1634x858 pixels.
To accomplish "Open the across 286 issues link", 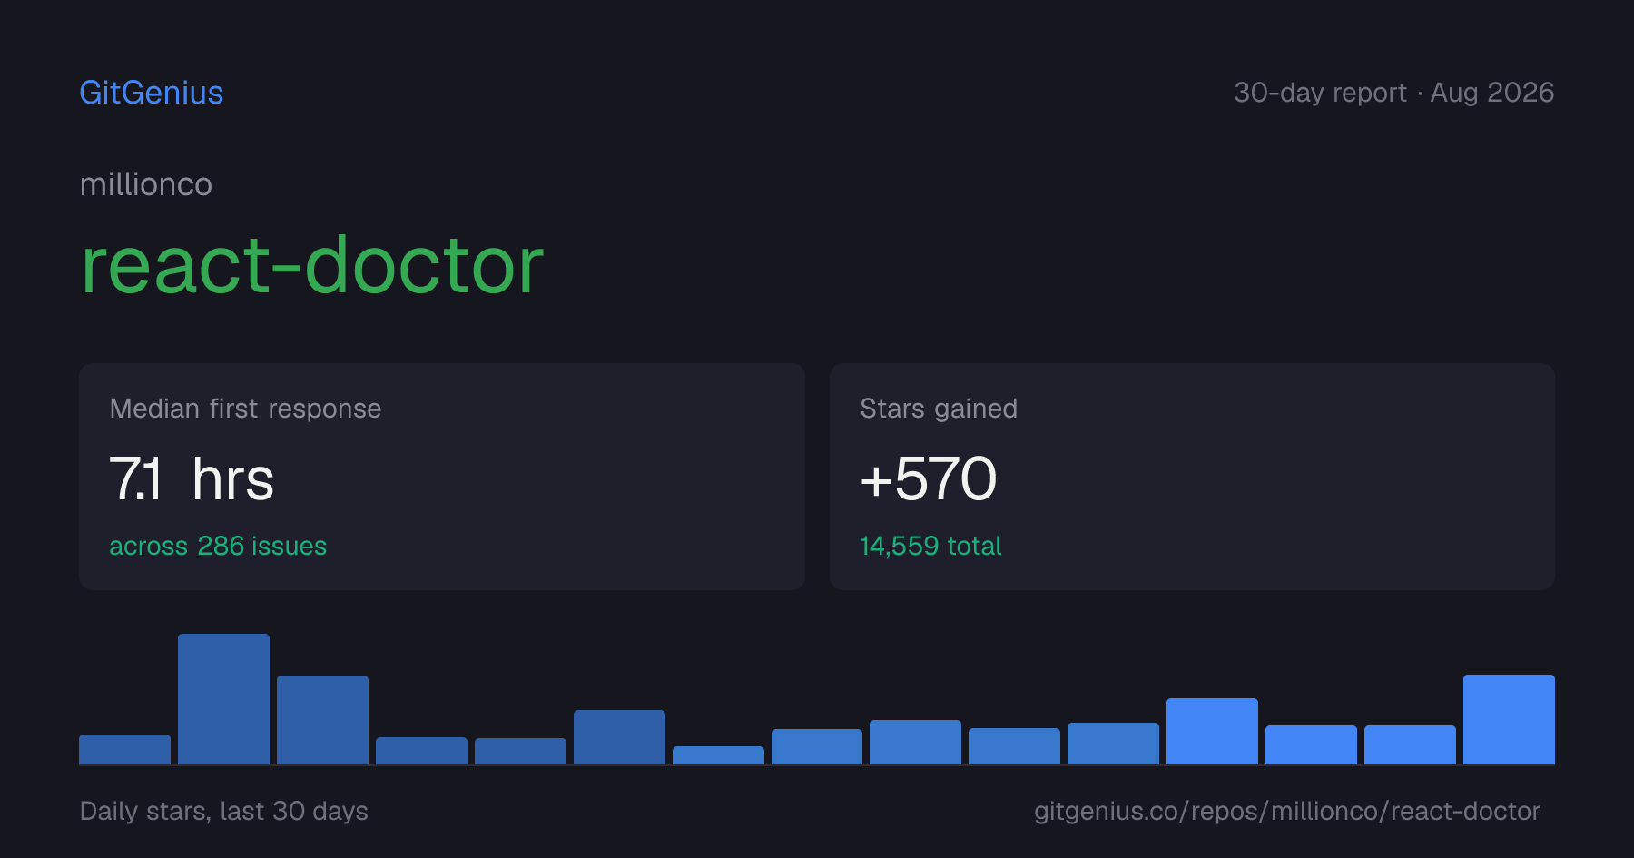I will tap(218, 546).
